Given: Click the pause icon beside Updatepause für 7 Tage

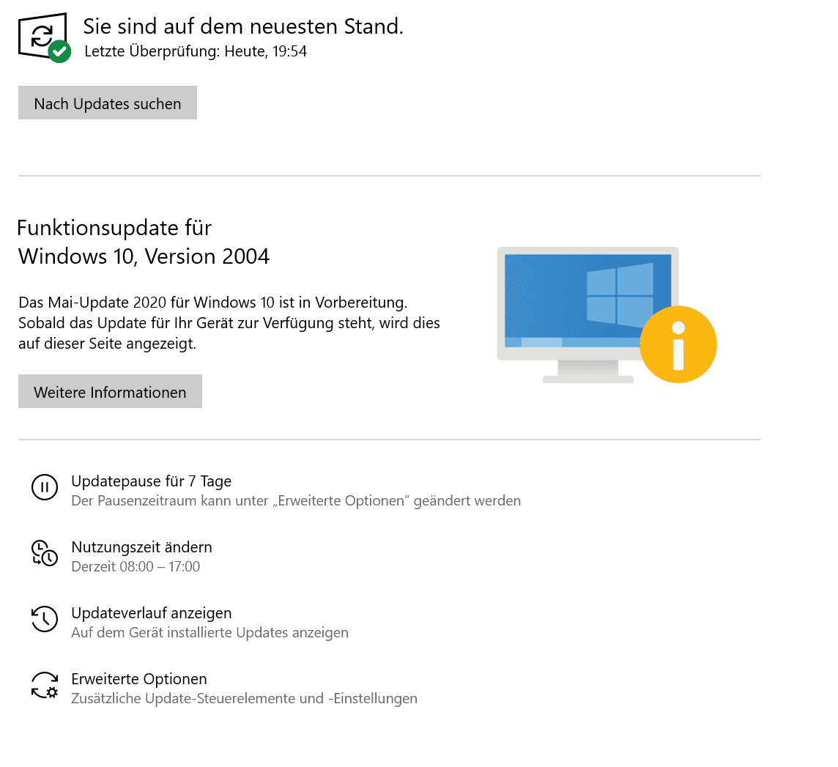Looking at the screenshot, I should pos(45,487).
